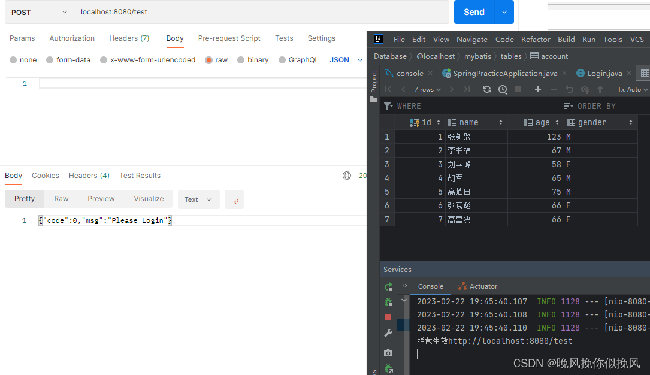
Task: Open the Settings tab in Postman
Action: pyautogui.click(x=322, y=38)
